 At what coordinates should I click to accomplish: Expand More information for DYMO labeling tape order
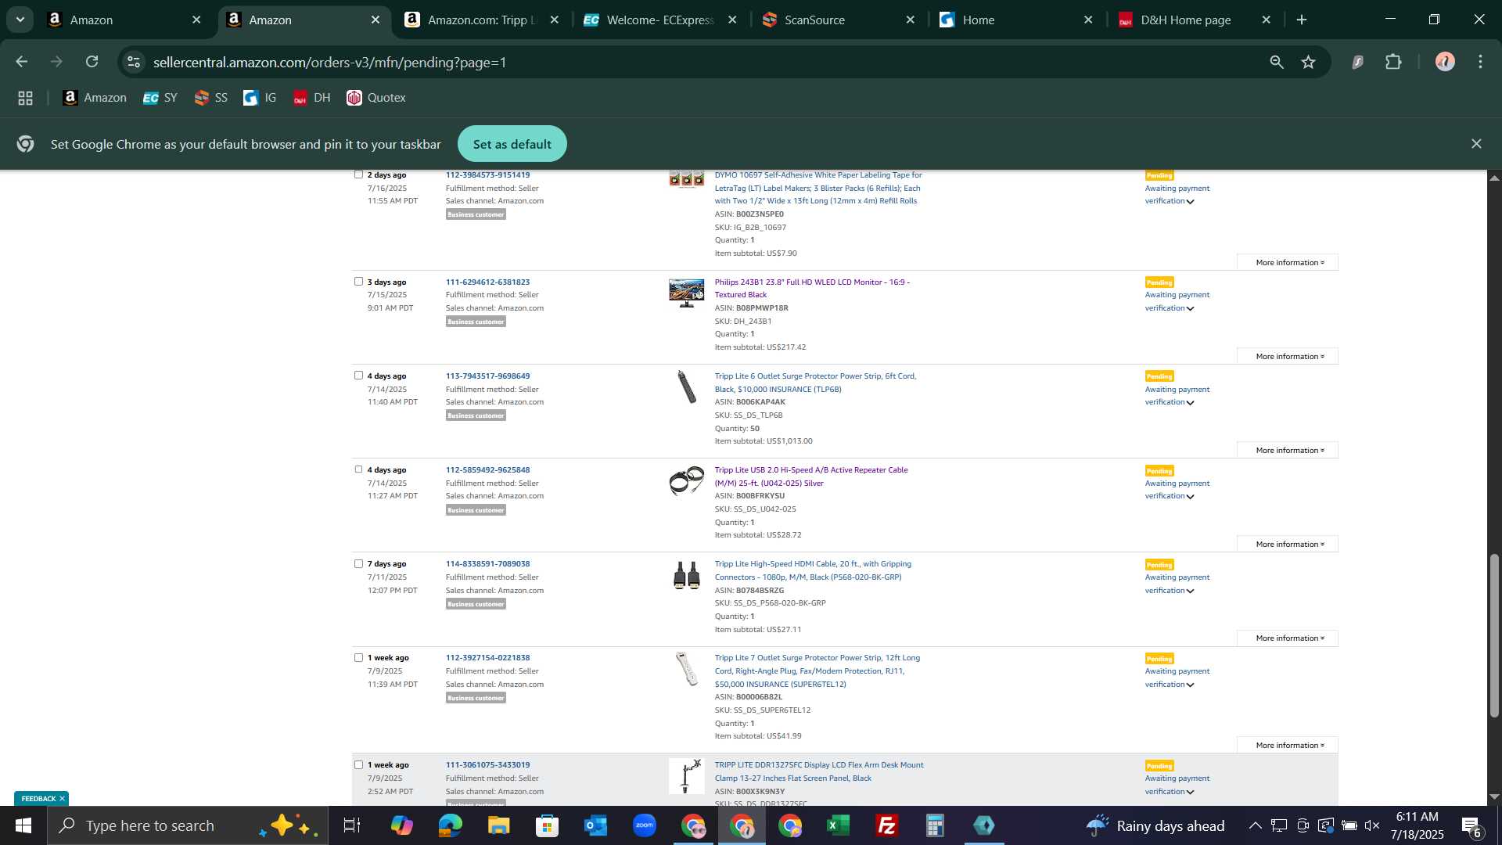[x=1288, y=262]
